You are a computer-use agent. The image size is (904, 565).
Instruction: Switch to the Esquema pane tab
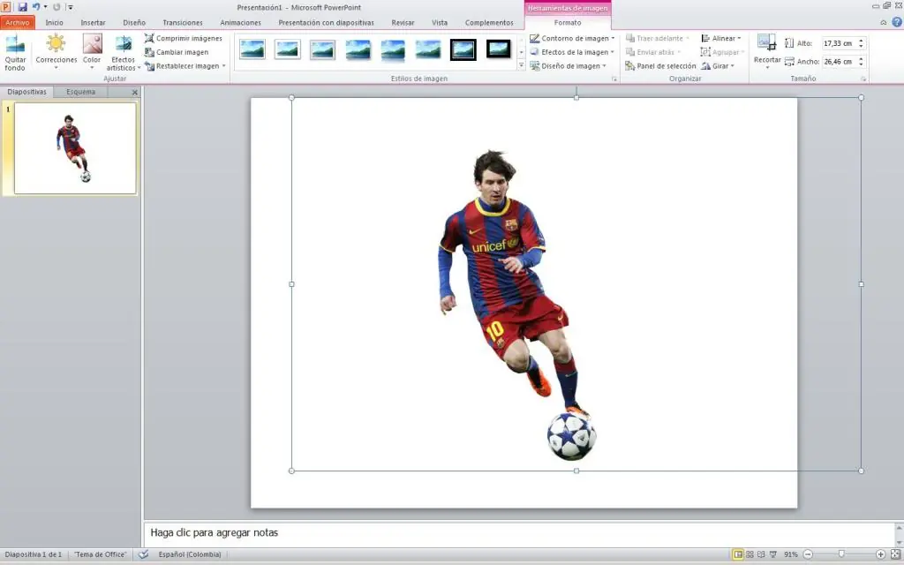(80, 92)
